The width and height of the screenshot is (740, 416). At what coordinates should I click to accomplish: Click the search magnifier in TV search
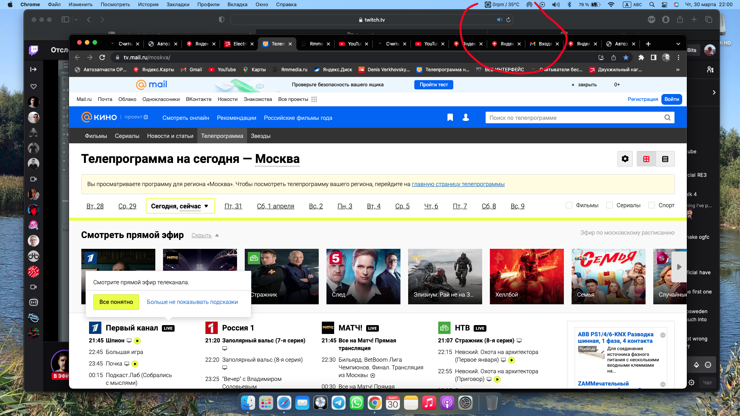pyautogui.click(x=668, y=117)
